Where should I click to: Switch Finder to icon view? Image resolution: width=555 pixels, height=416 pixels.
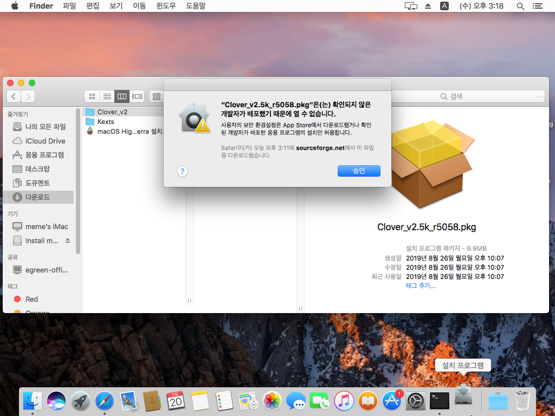(92, 96)
